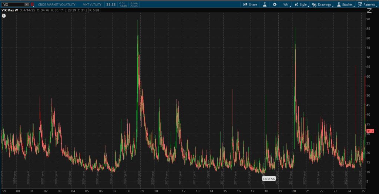Image resolution: width=379 pixels, height=194 pixels.
Task: Click the red 31.2 current price marker
Action: pos(370,131)
